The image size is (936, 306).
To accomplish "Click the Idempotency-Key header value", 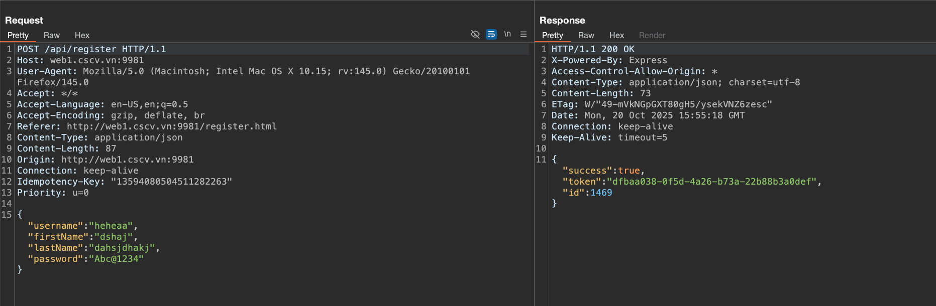I will [x=171, y=182].
